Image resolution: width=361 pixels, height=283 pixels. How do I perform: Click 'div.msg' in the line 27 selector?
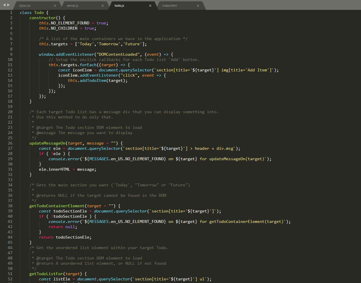pos(225,148)
